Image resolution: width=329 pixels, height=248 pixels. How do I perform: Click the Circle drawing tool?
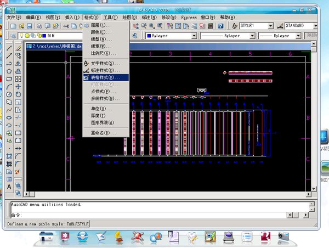point(9,94)
